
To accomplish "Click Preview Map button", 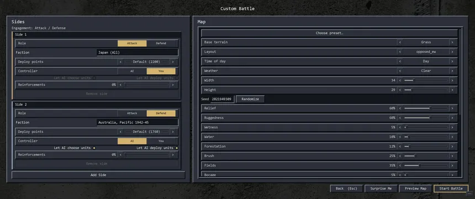I will click(x=415, y=188).
